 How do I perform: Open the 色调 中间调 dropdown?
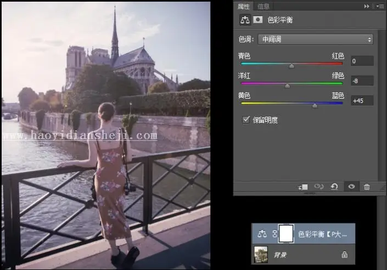[316, 39]
